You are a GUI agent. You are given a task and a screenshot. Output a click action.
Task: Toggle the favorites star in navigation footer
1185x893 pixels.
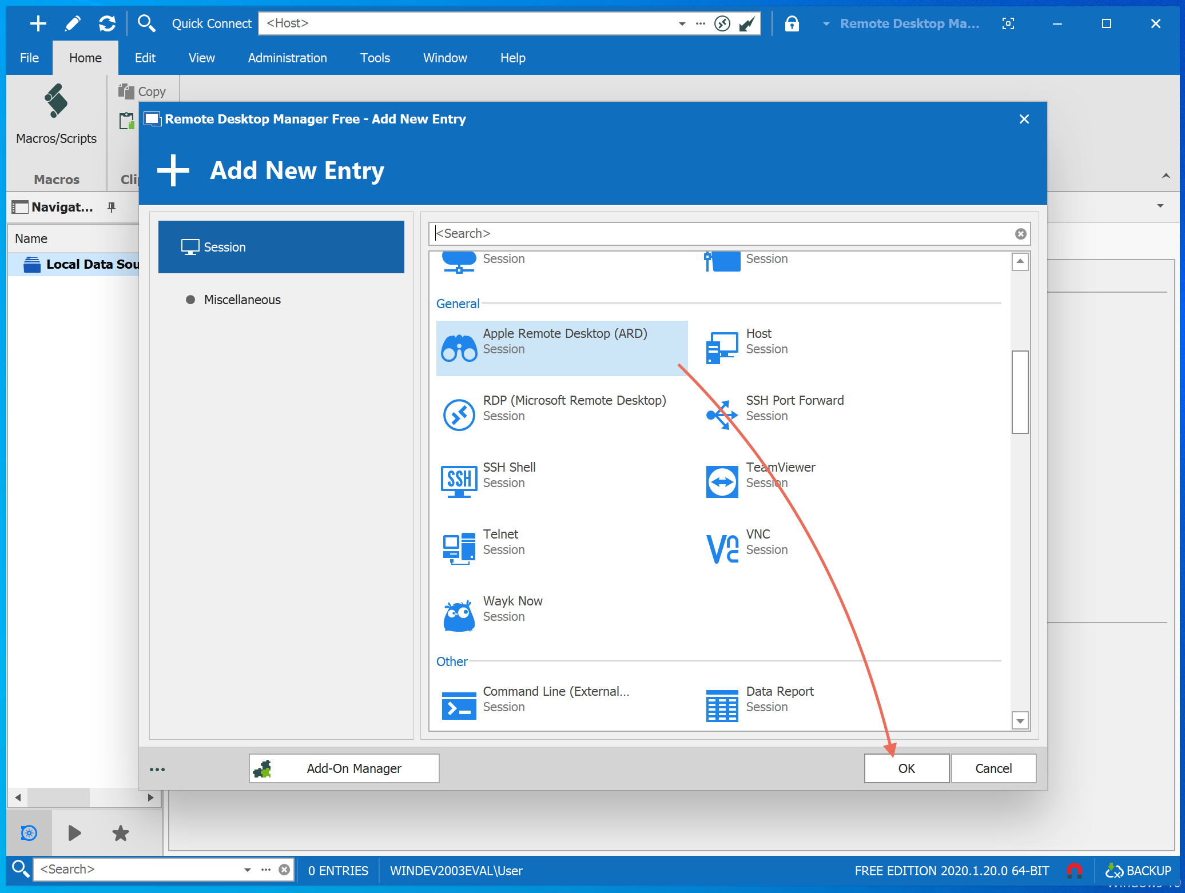click(120, 833)
